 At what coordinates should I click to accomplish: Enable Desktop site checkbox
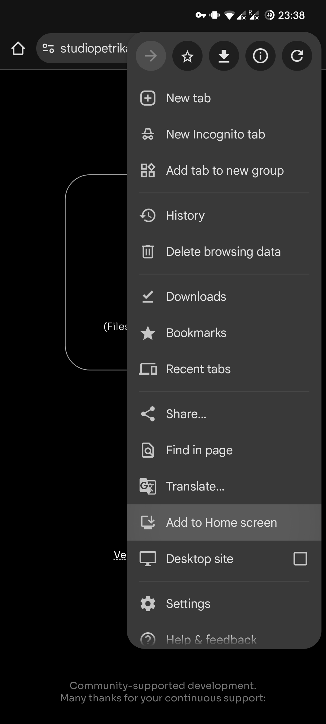click(x=300, y=559)
